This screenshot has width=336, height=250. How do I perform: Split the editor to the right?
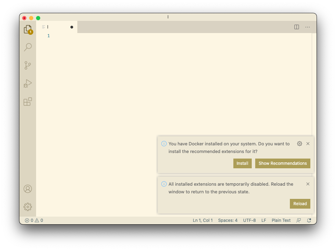click(296, 27)
